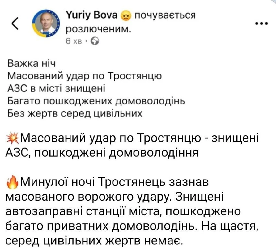Tap the phrase 'автозаправні станції міста'
This screenshot has width=276, height=250.
click(x=82, y=211)
